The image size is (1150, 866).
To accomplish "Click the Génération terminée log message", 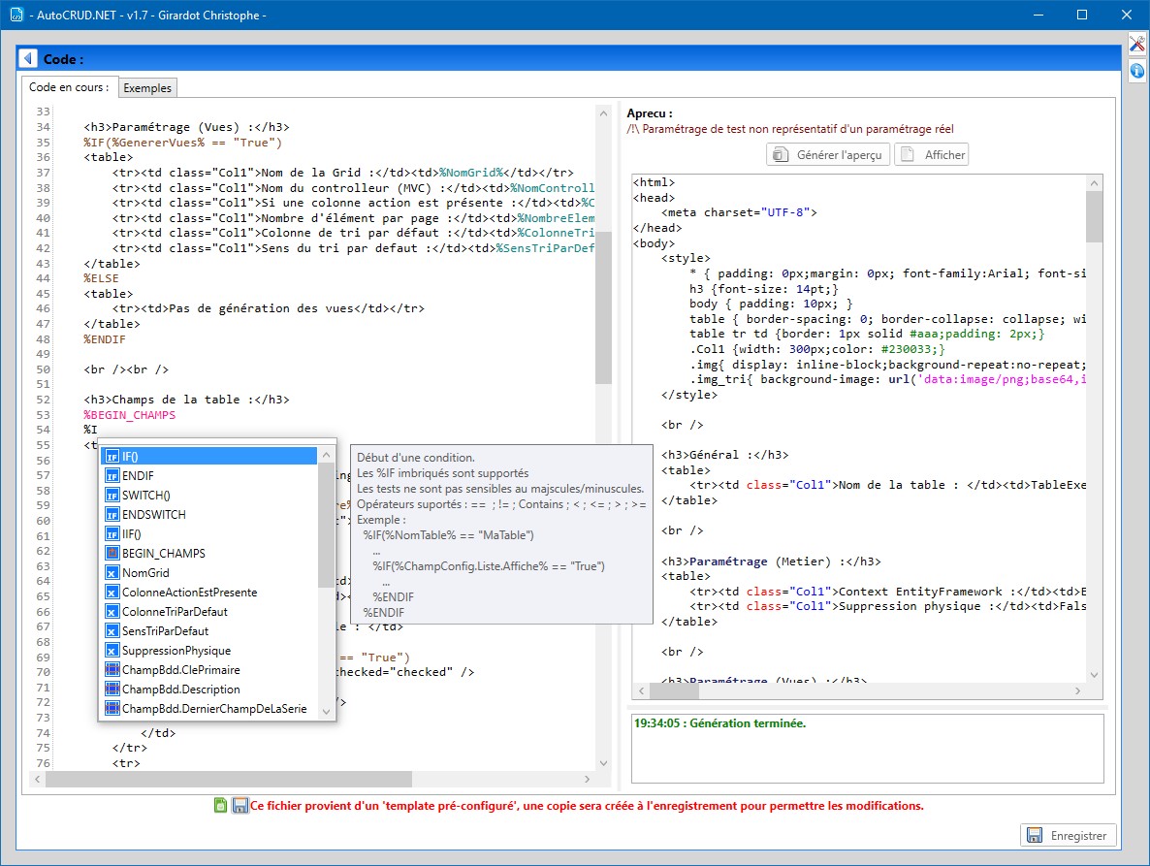I will tap(719, 723).
